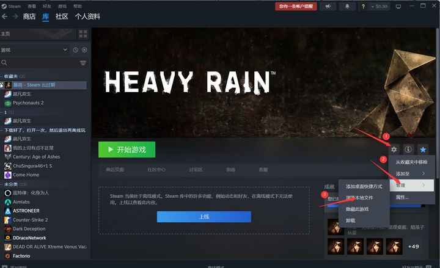Image resolution: width=440 pixels, height=268 pixels.
Task: Expand the 管理 submenu
Action: point(412,186)
